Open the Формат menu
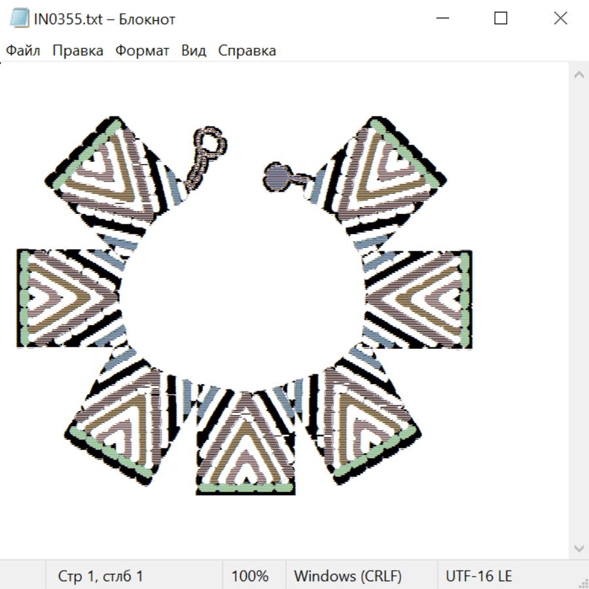Image resolution: width=589 pixels, height=589 pixels. pos(142,51)
